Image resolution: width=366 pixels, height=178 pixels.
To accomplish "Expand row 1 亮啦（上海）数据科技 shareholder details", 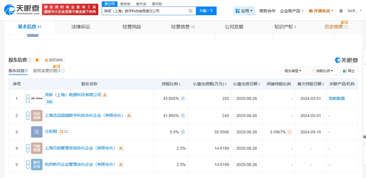I will [x=28, y=98].
